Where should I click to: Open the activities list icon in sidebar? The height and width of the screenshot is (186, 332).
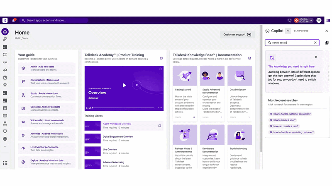(x=5, y=55)
